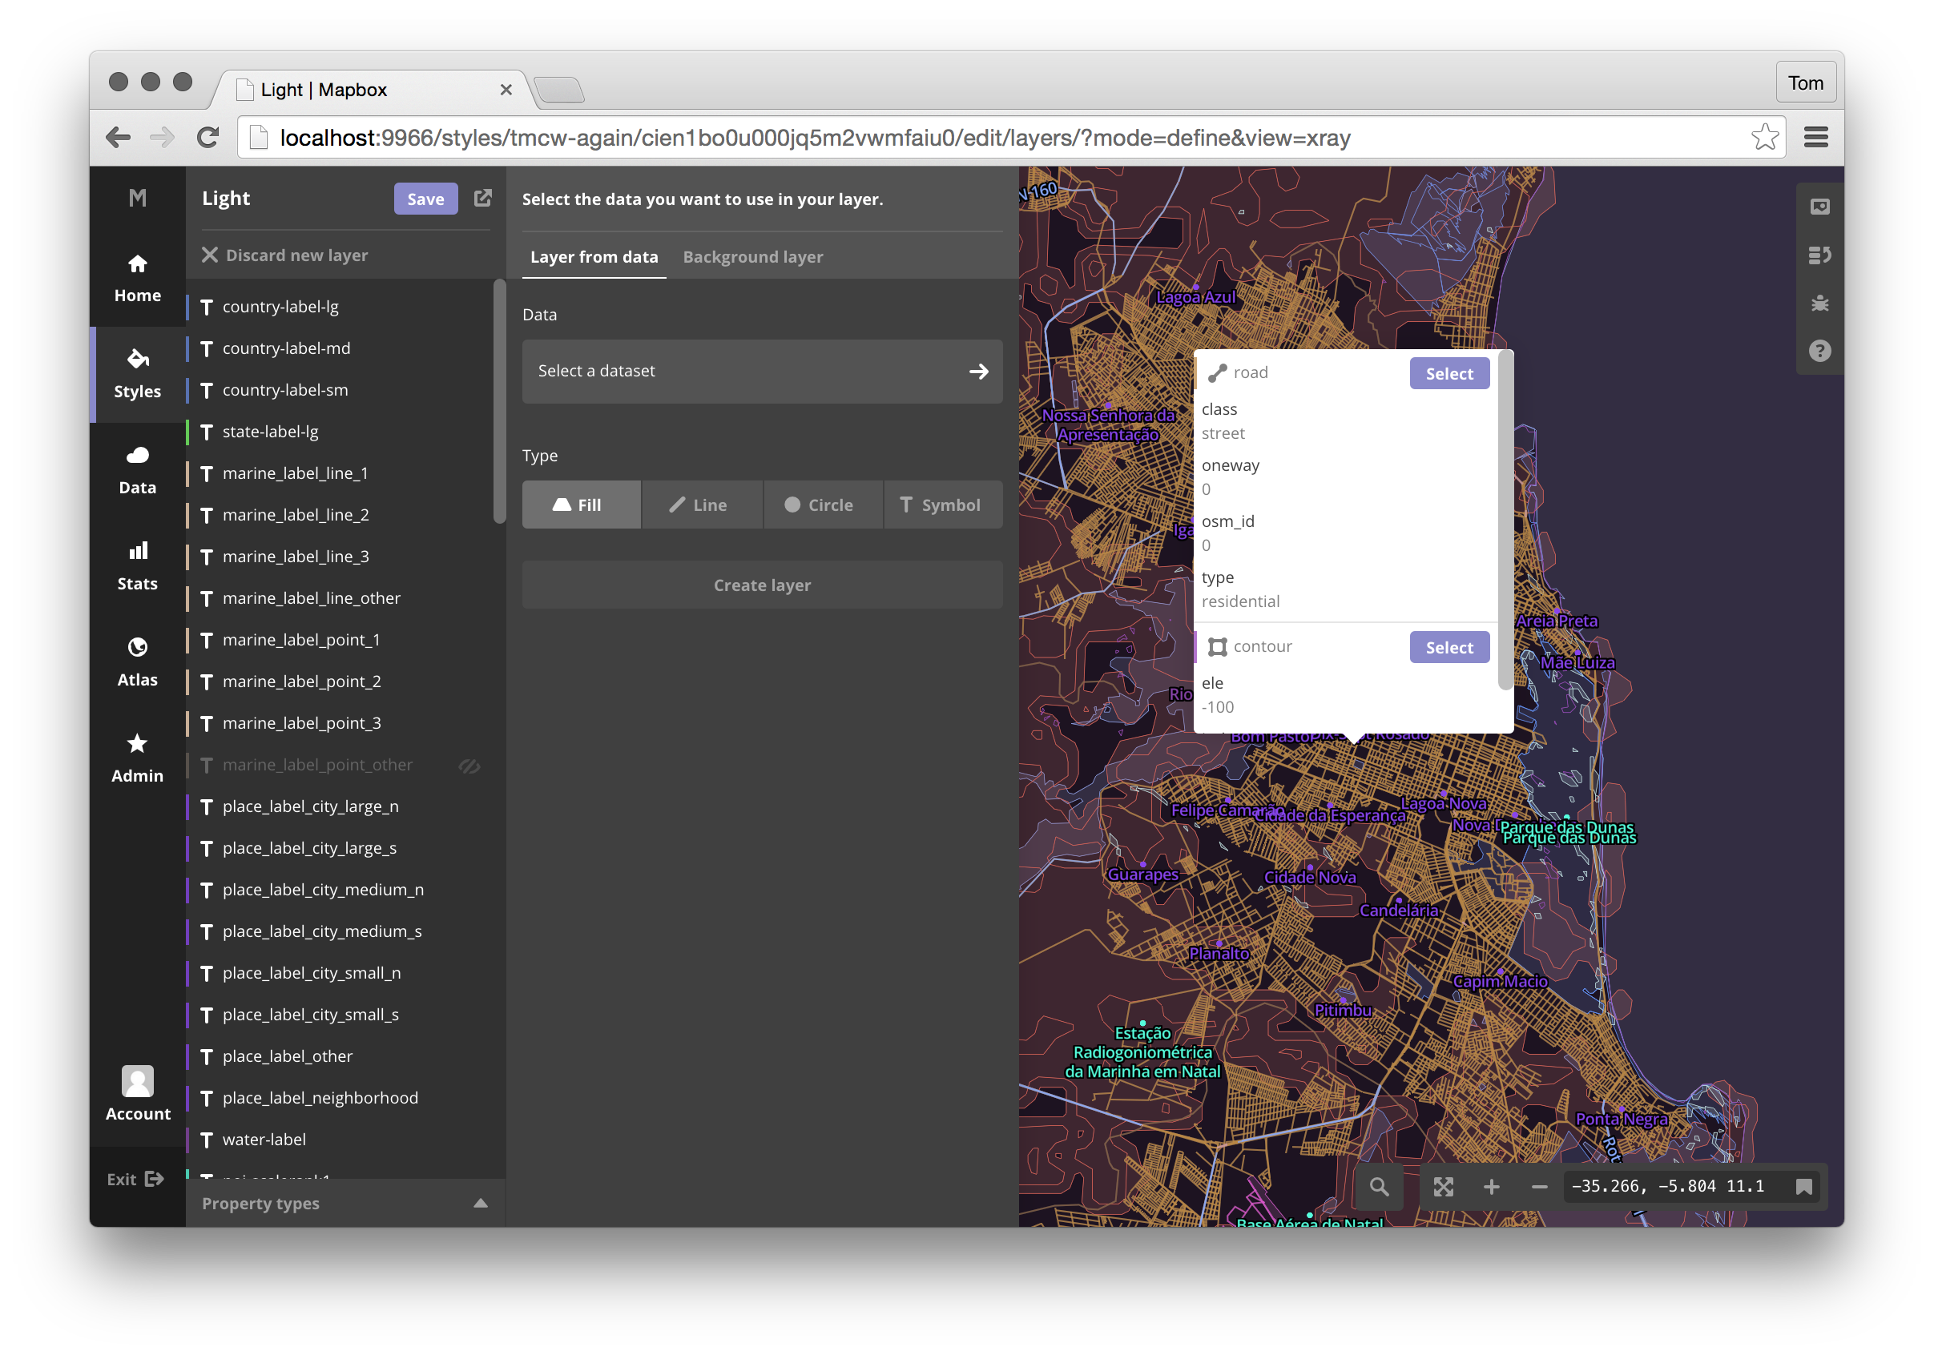Click the bookmark icon beside coordinates
1934x1355 pixels.
click(1803, 1186)
